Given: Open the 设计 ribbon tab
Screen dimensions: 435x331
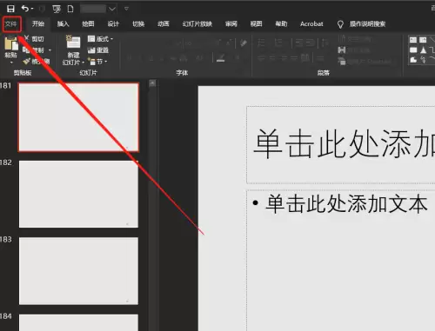Looking at the screenshot, I should coord(113,23).
